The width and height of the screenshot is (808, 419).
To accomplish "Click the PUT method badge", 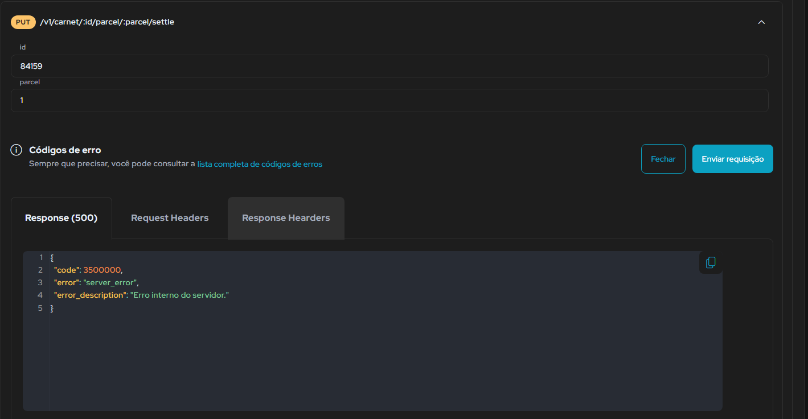I will 23,22.
